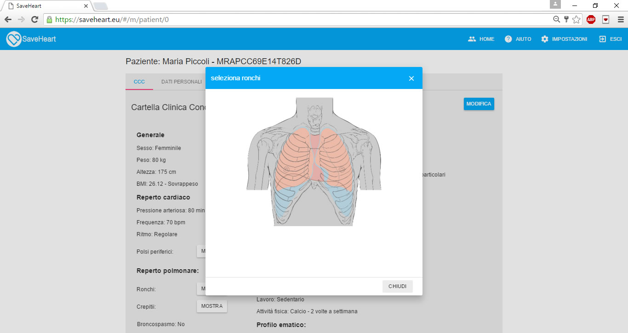Switch to the CCC tab
Viewport: 628px width, 333px height.
tap(139, 82)
